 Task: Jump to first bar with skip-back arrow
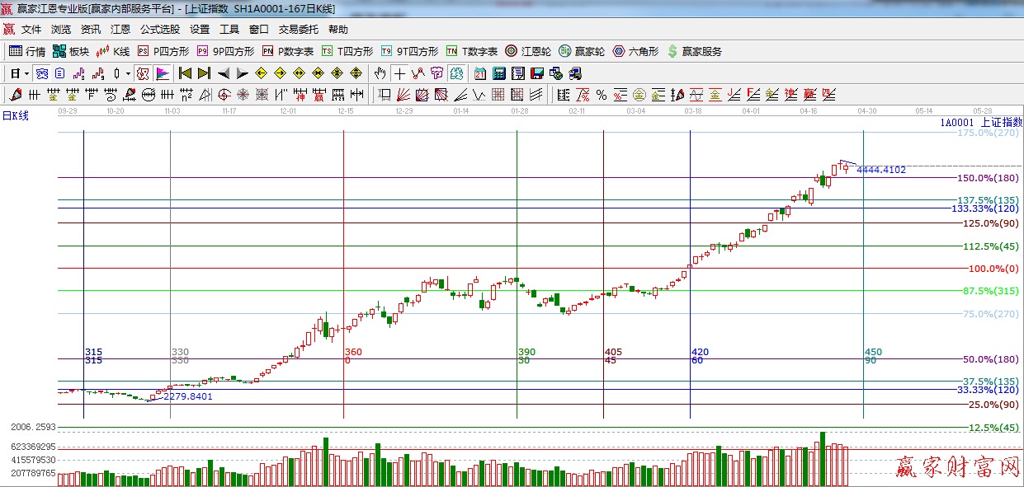coord(185,73)
